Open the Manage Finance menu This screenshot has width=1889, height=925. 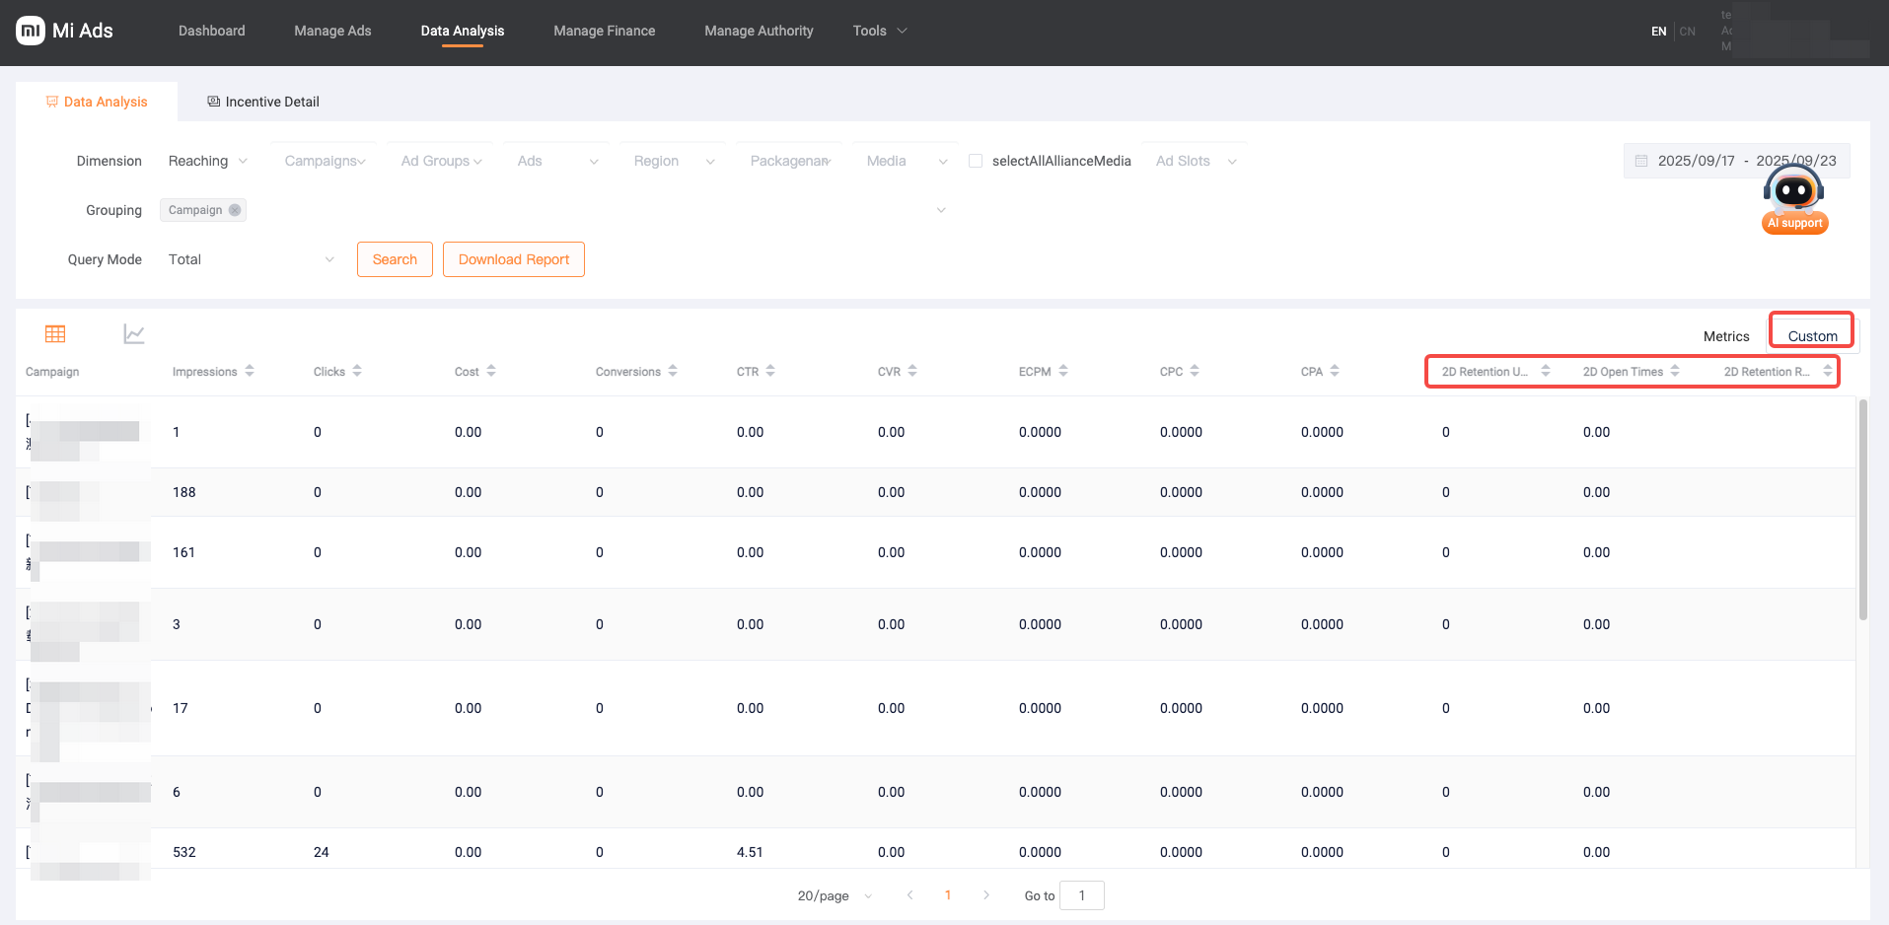pyautogui.click(x=604, y=31)
